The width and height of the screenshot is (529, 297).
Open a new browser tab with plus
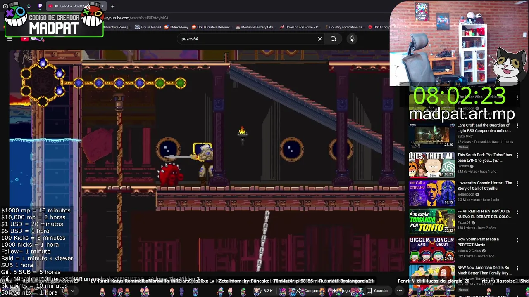[x=113, y=6]
